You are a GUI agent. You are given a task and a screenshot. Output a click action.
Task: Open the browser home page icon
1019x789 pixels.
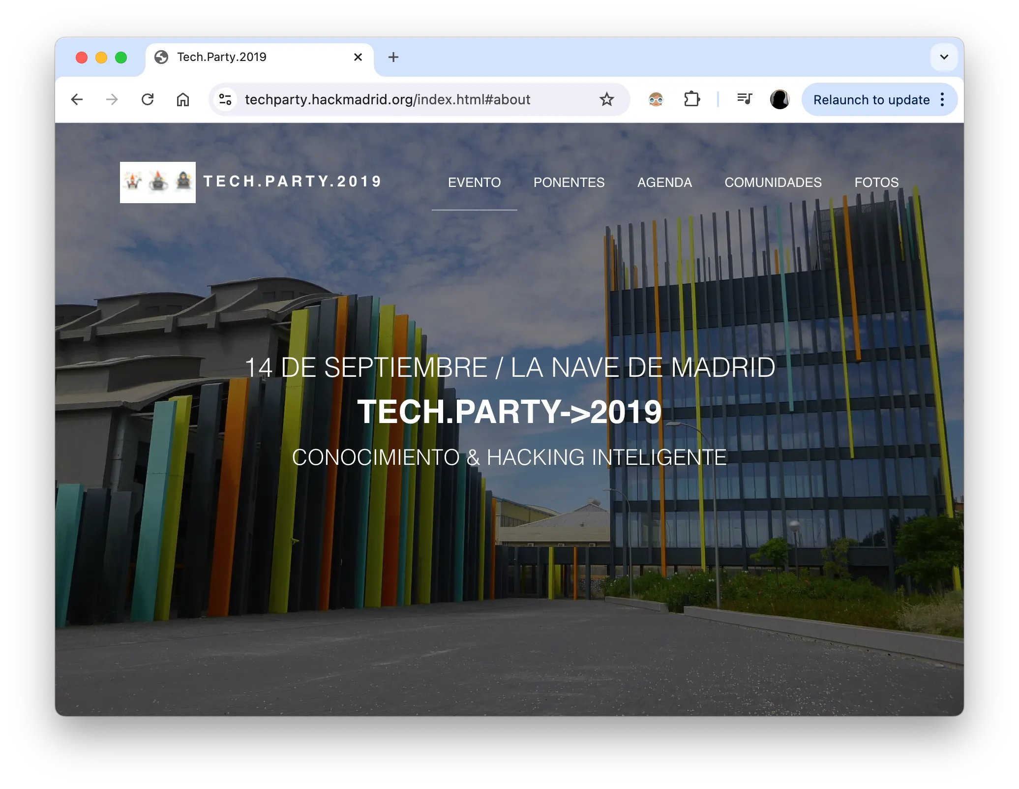tap(183, 100)
